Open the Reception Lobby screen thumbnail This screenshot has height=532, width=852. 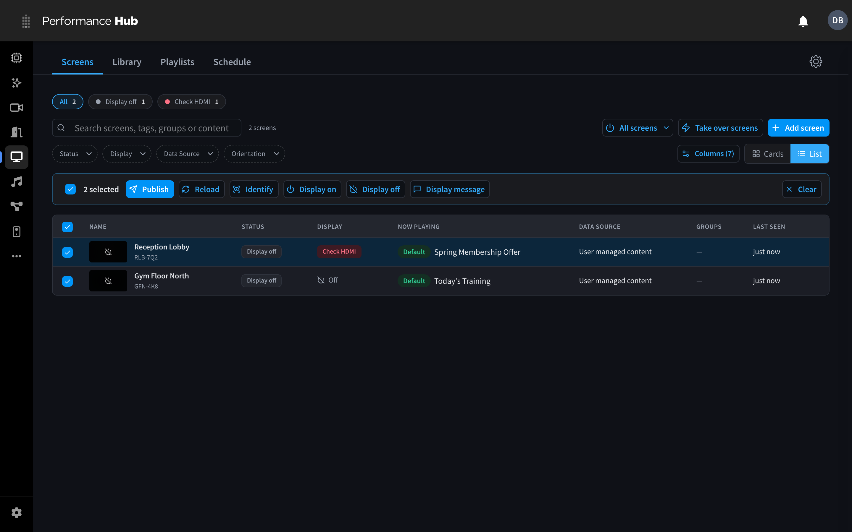[x=108, y=252]
